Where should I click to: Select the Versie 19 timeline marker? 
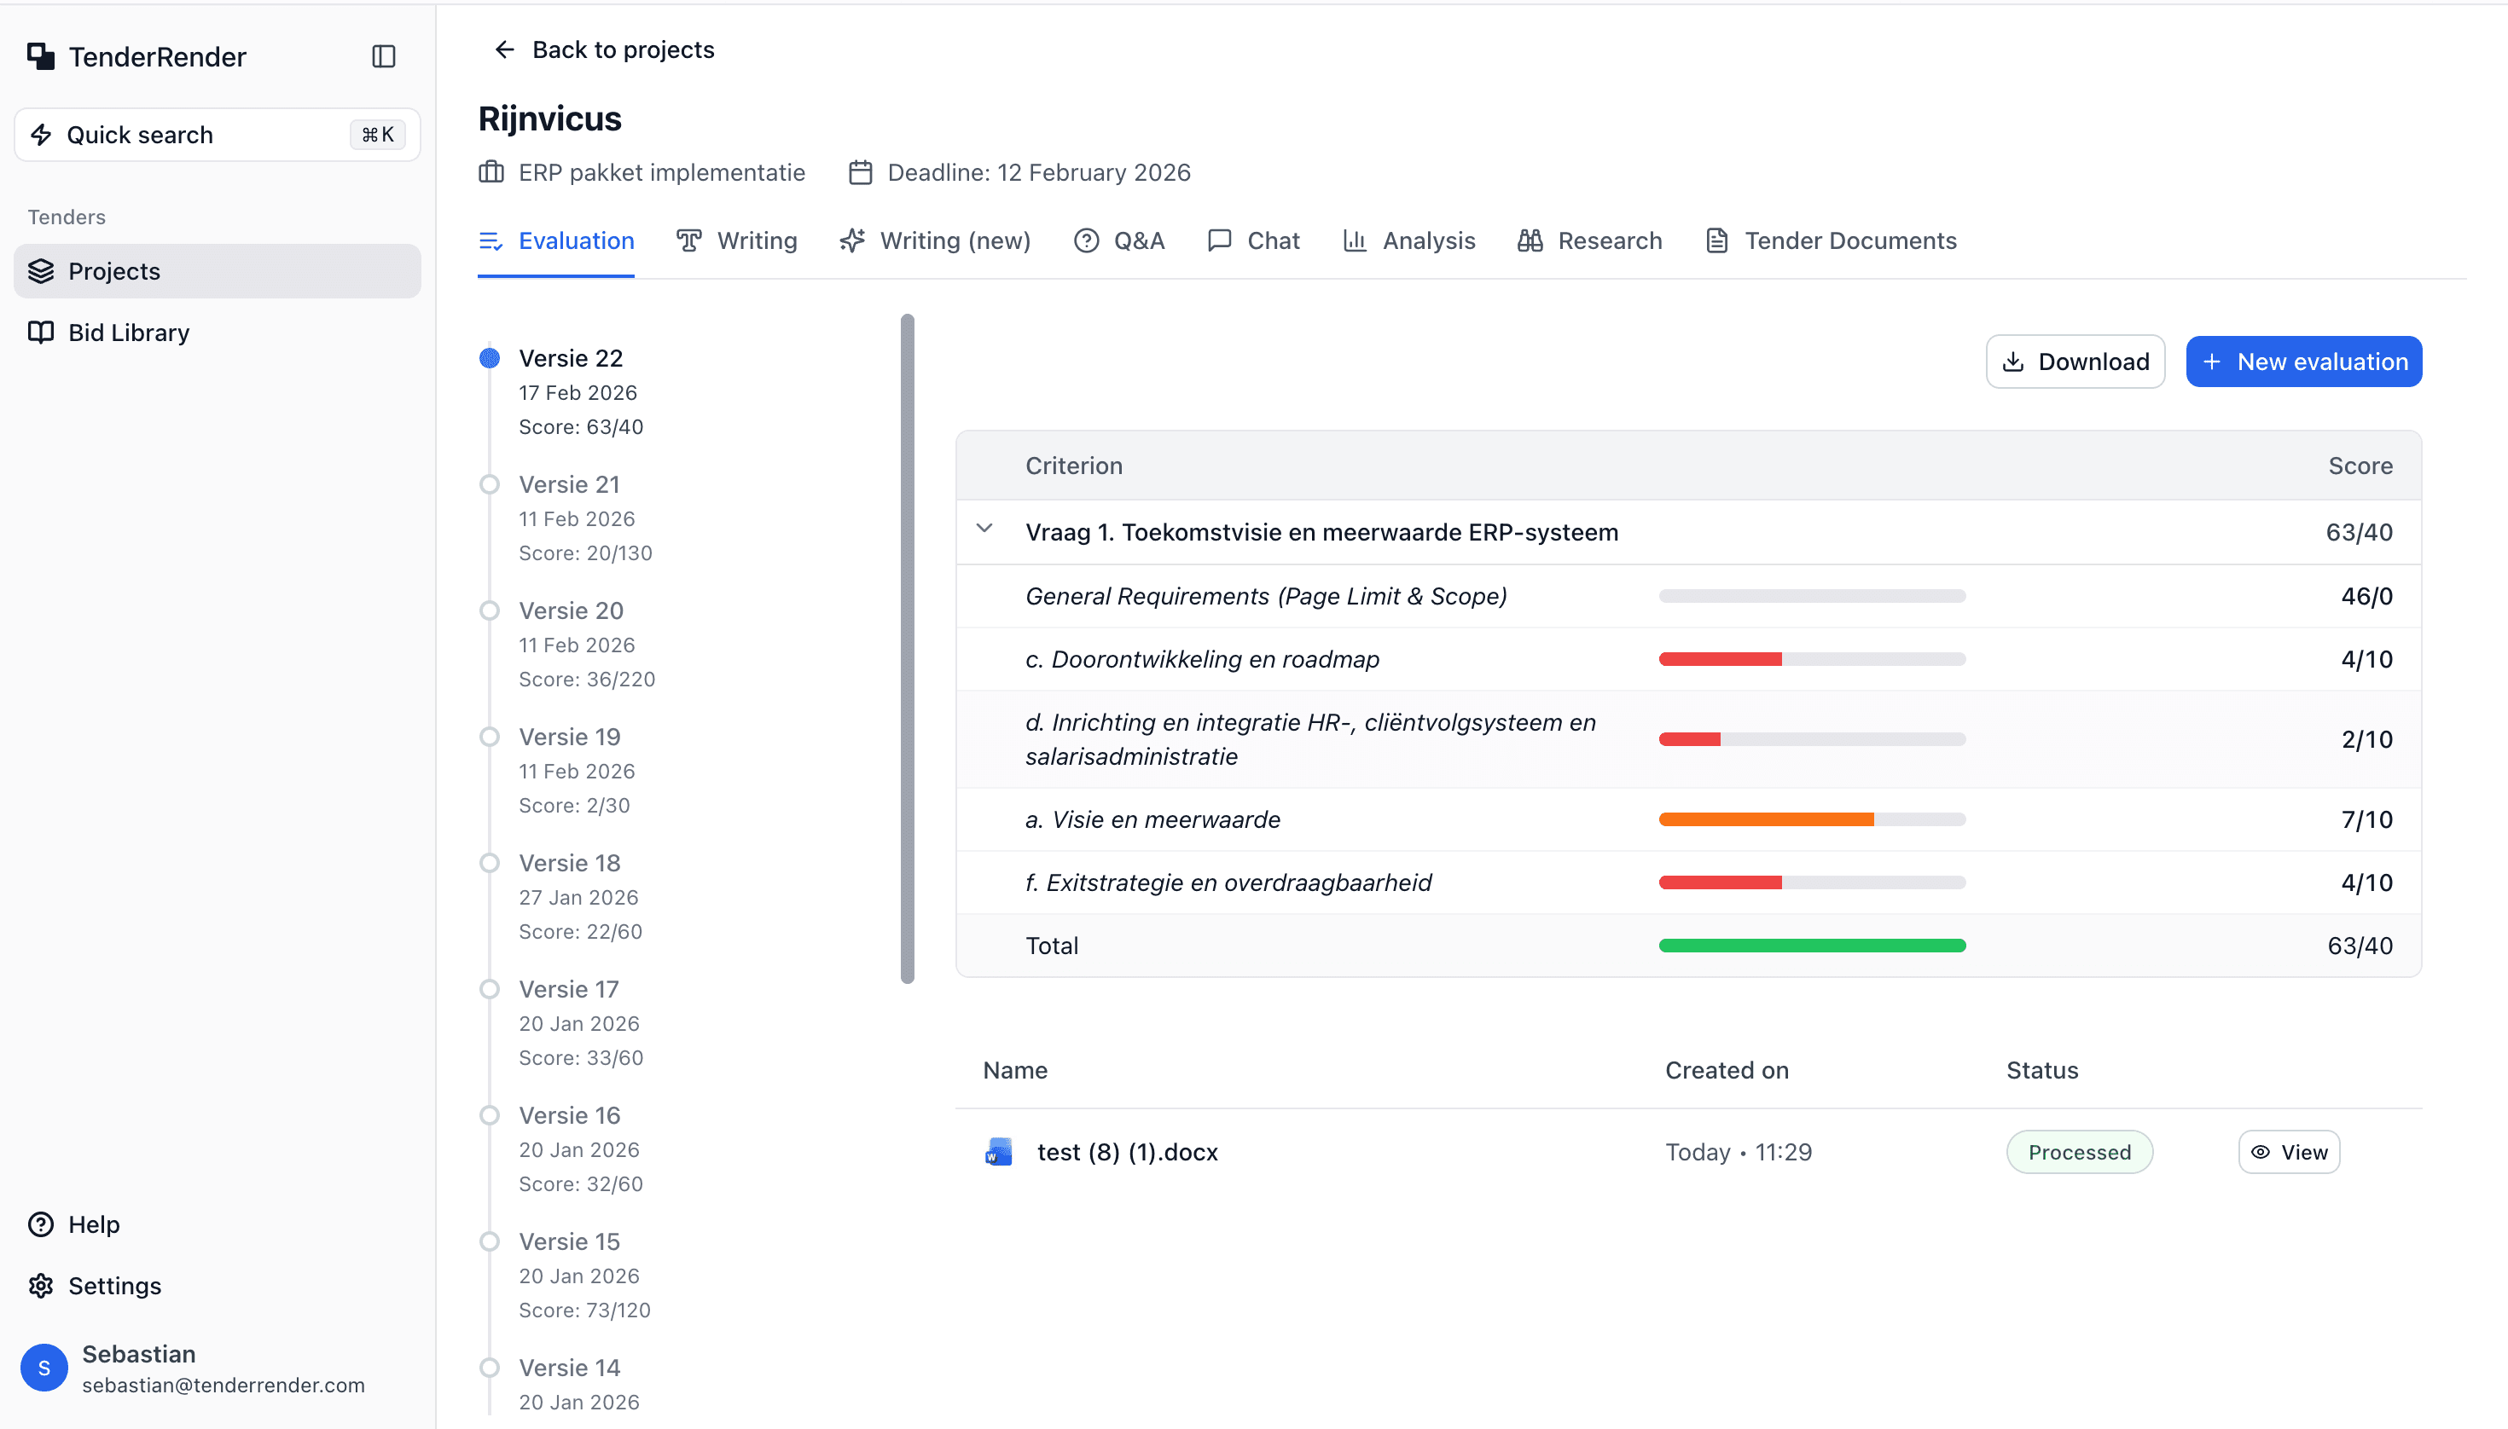pyautogui.click(x=489, y=737)
